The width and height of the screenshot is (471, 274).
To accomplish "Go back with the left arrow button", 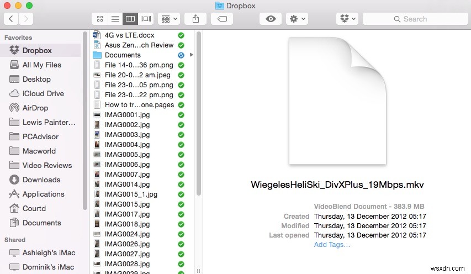I will tap(11, 19).
